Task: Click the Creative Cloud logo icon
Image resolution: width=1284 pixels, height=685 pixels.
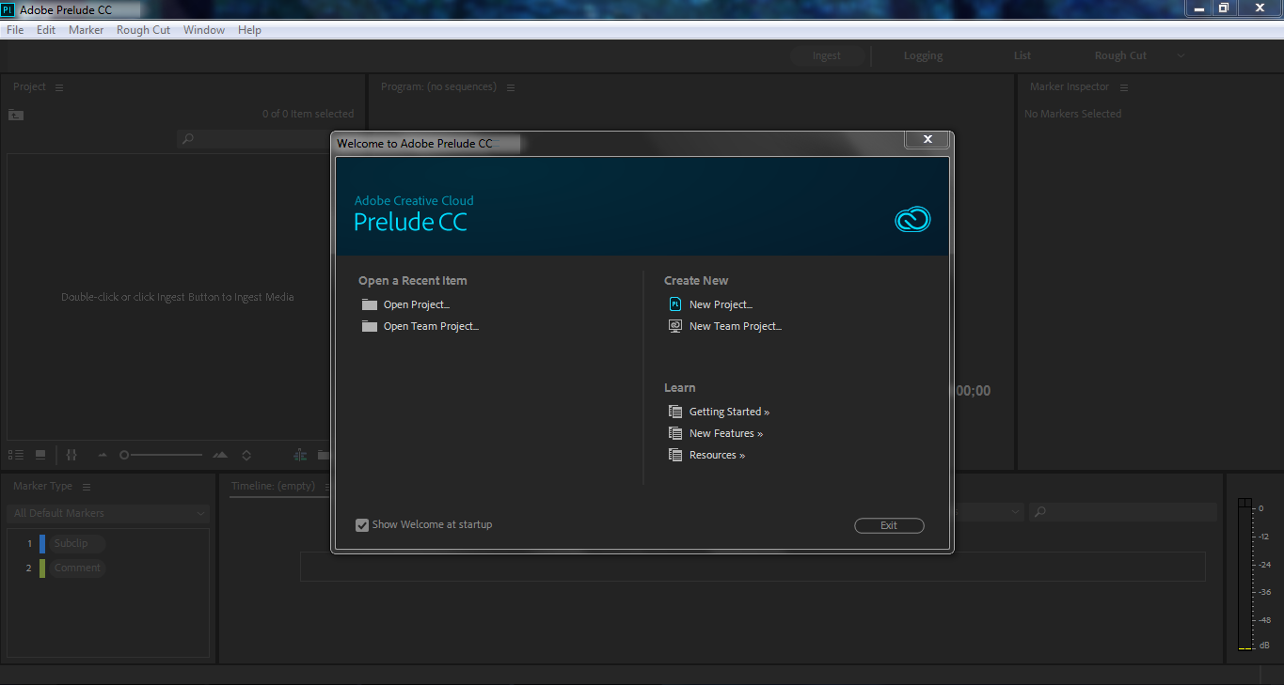Action: click(x=911, y=219)
